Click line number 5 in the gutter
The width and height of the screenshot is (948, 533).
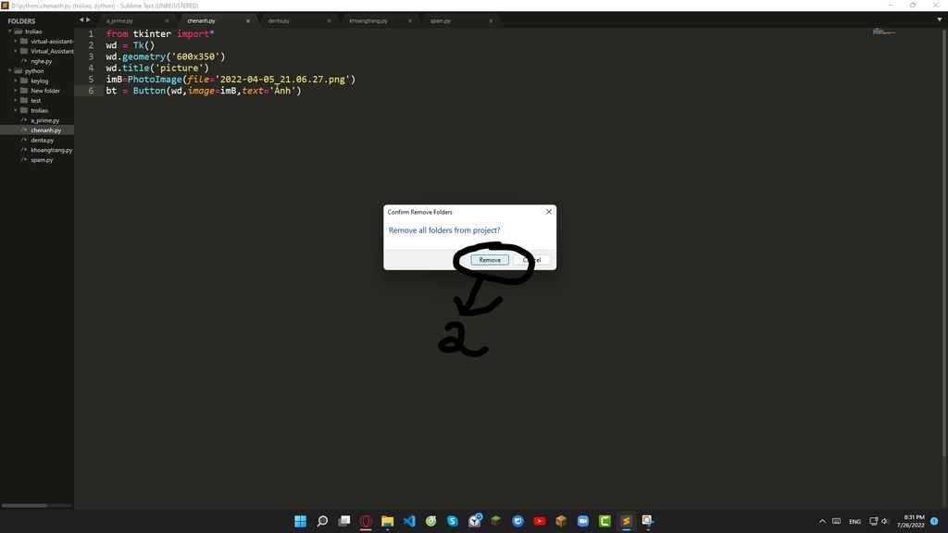92,80
